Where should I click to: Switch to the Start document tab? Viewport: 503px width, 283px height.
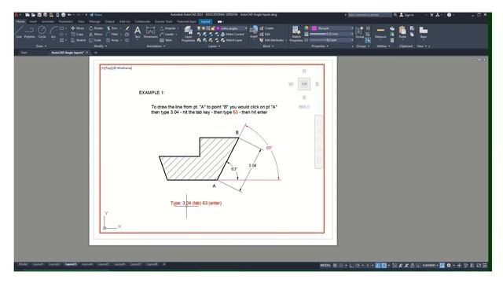pos(24,53)
